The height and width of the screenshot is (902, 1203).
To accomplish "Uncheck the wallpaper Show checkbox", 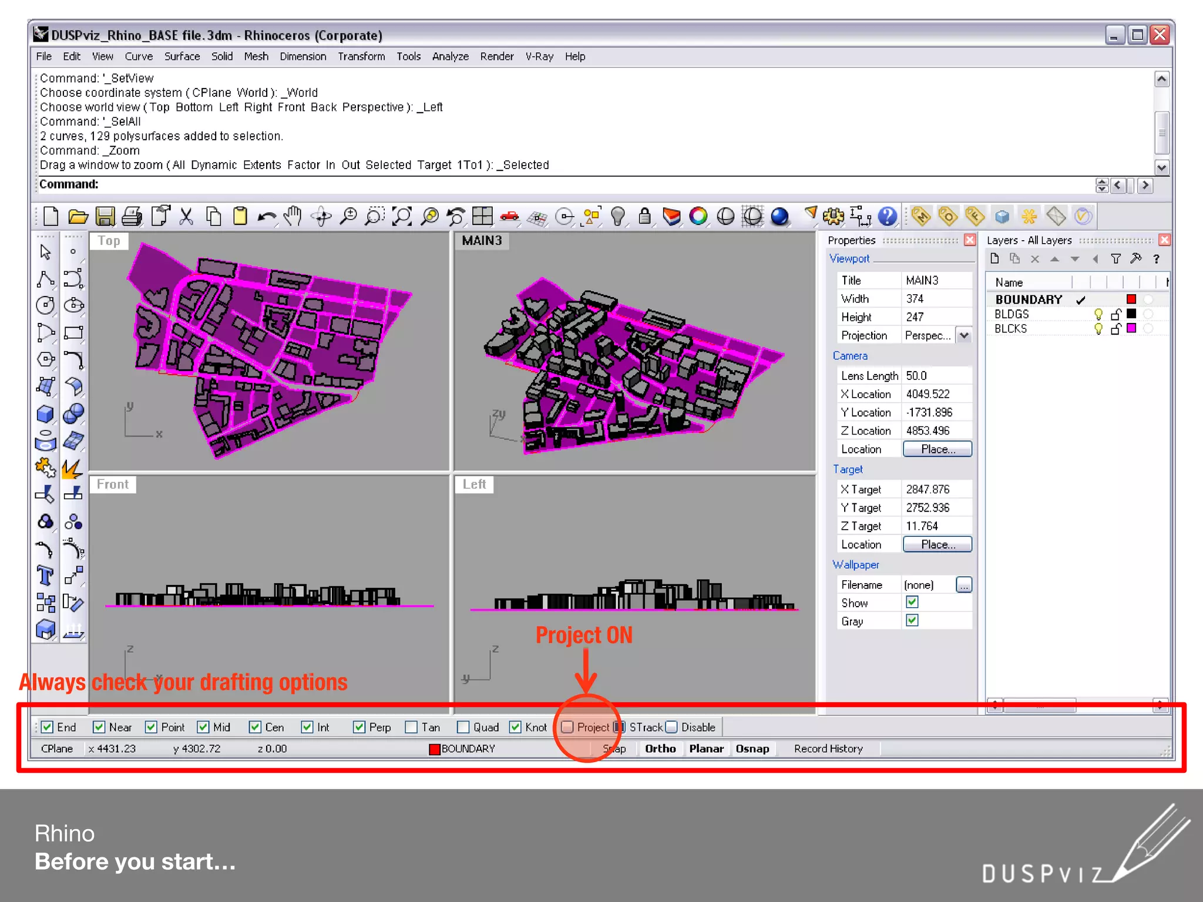I will [912, 602].
